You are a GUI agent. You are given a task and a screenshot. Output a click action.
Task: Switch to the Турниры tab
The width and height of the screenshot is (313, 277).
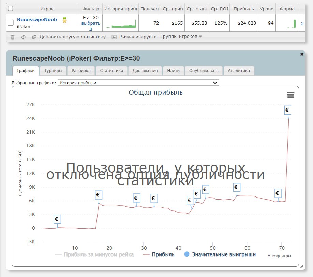pos(53,71)
